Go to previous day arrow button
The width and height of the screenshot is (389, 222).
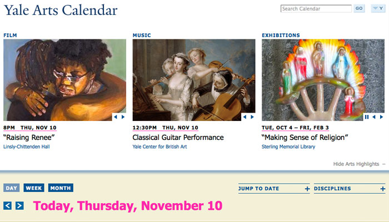pos(7,206)
